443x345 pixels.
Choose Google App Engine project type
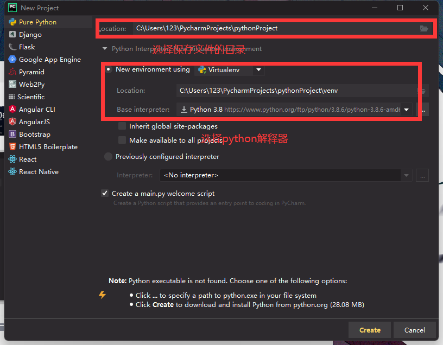point(49,59)
